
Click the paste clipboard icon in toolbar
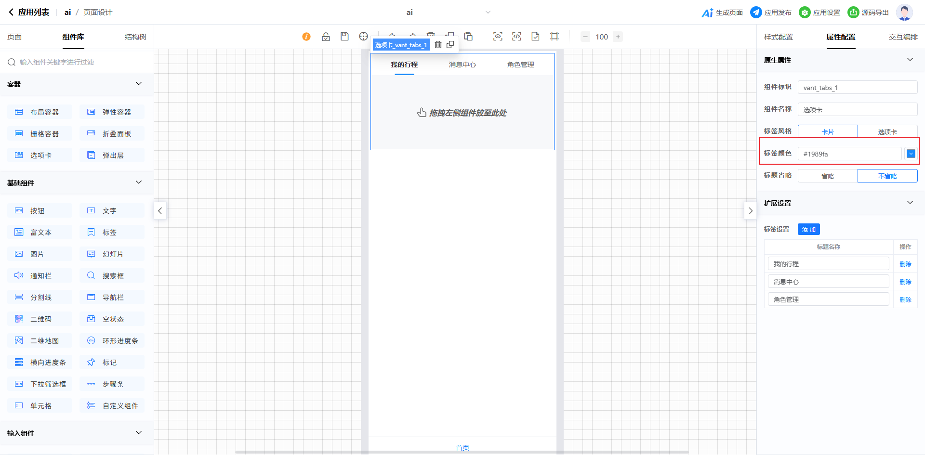[468, 37]
